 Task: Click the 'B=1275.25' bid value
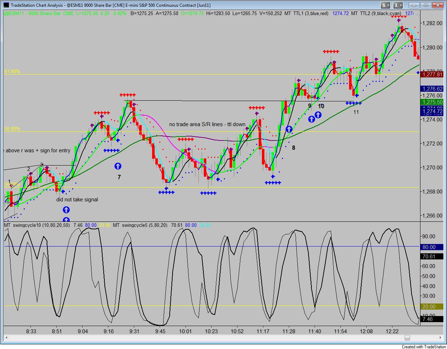click(142, 13)
